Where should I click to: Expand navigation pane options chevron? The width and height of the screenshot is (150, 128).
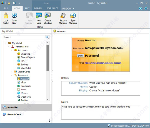click(49, 120)
